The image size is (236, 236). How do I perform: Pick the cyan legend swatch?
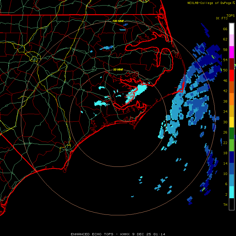point(232,192)
